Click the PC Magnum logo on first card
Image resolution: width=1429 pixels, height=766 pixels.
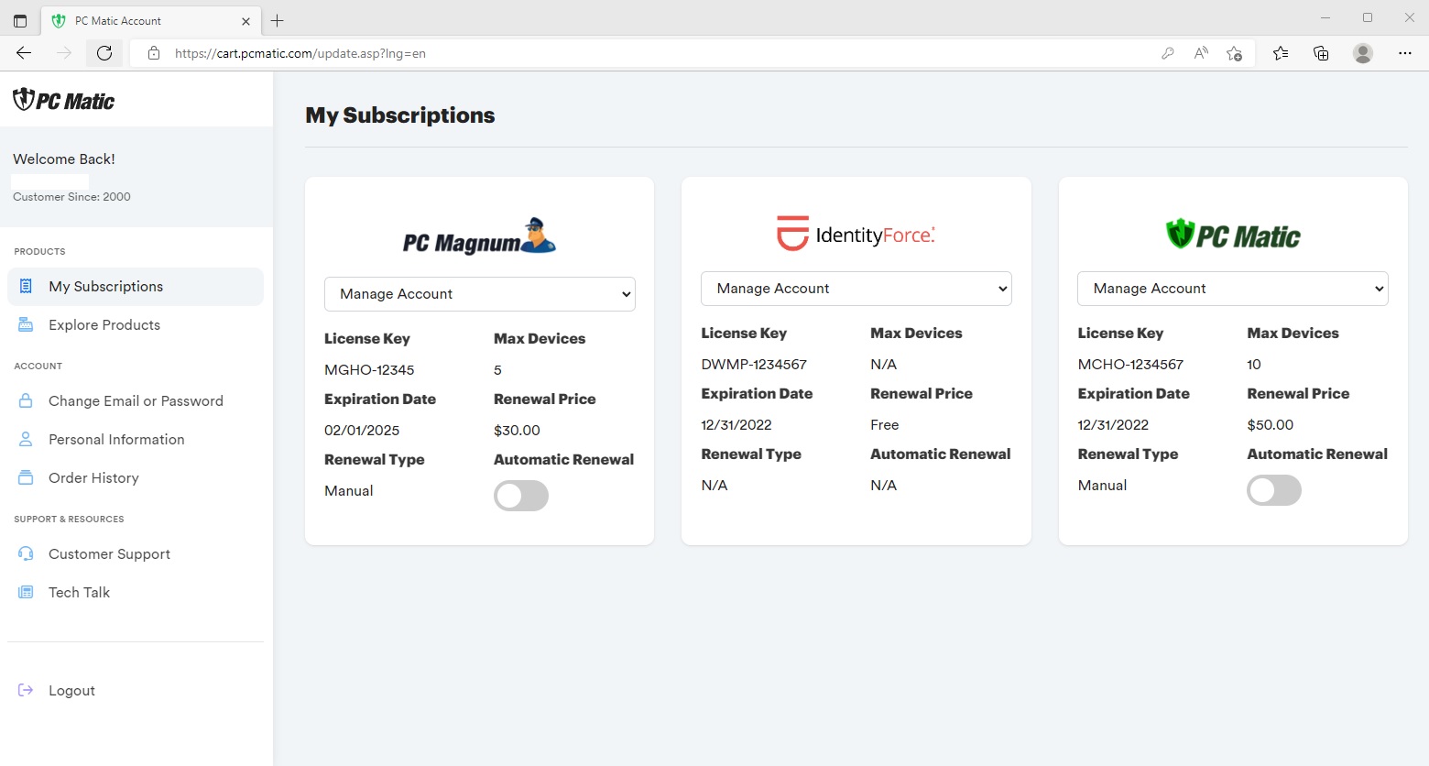click(479, 236)
